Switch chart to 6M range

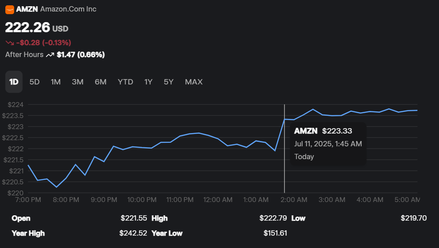click(x=100, y=82)
